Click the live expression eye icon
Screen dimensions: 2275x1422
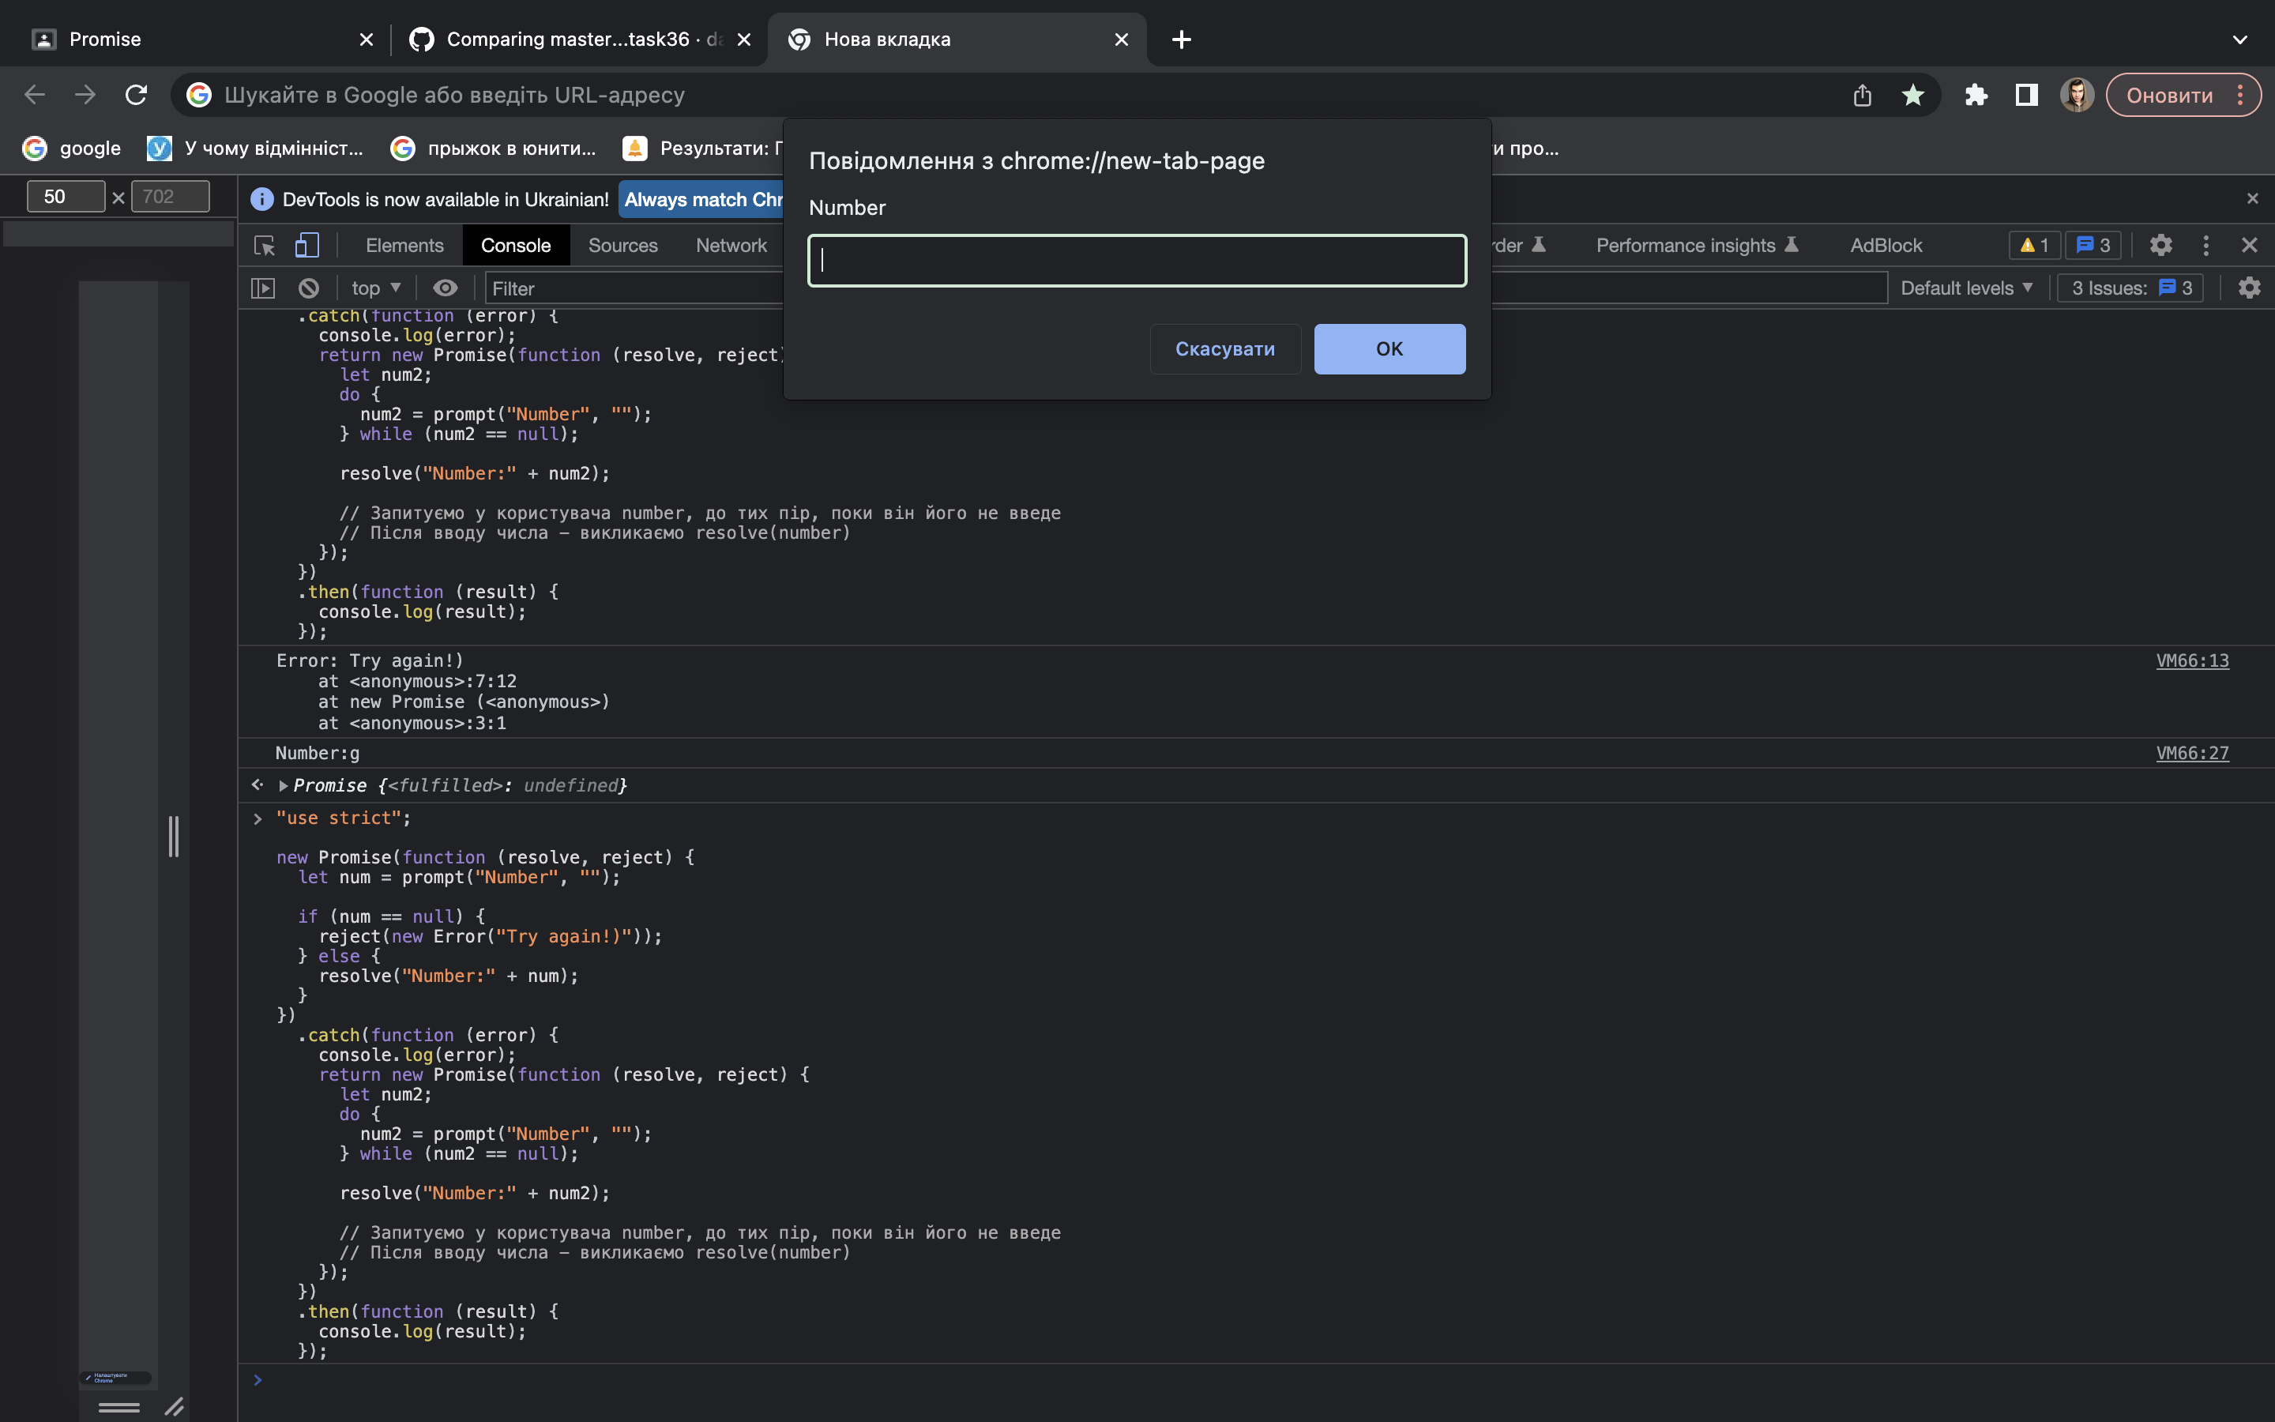(445, 288)
